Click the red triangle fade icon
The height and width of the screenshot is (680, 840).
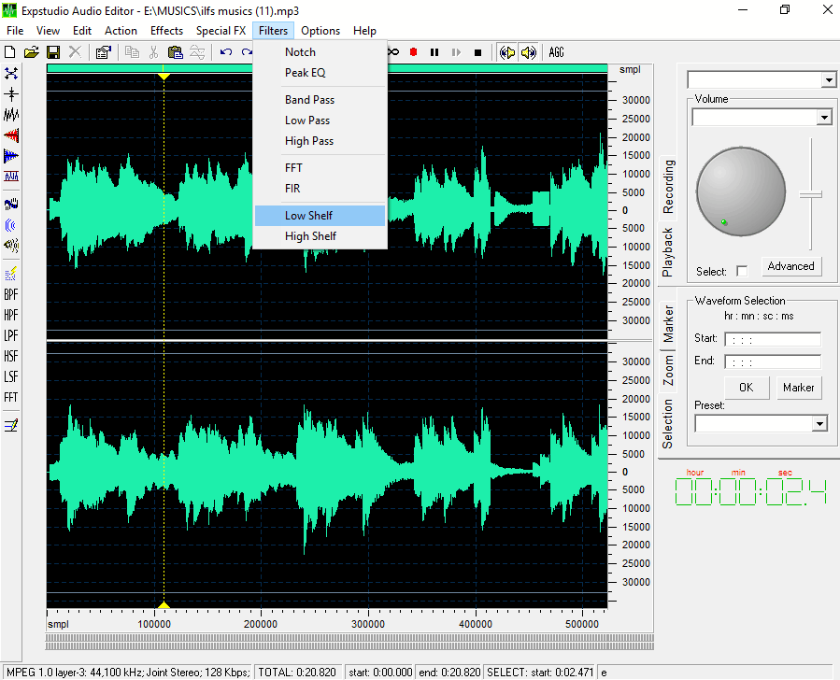(11, 135)
